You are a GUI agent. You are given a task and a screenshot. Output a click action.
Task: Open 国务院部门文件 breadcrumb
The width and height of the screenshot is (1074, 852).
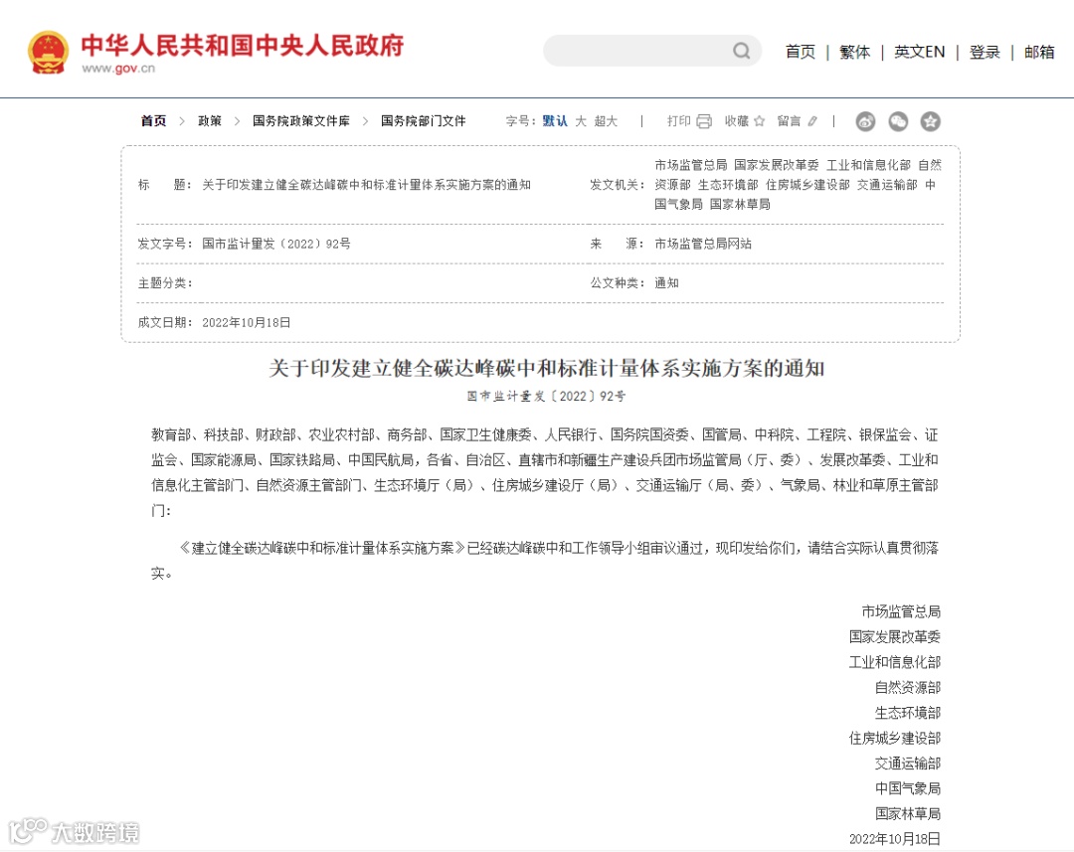424,121
